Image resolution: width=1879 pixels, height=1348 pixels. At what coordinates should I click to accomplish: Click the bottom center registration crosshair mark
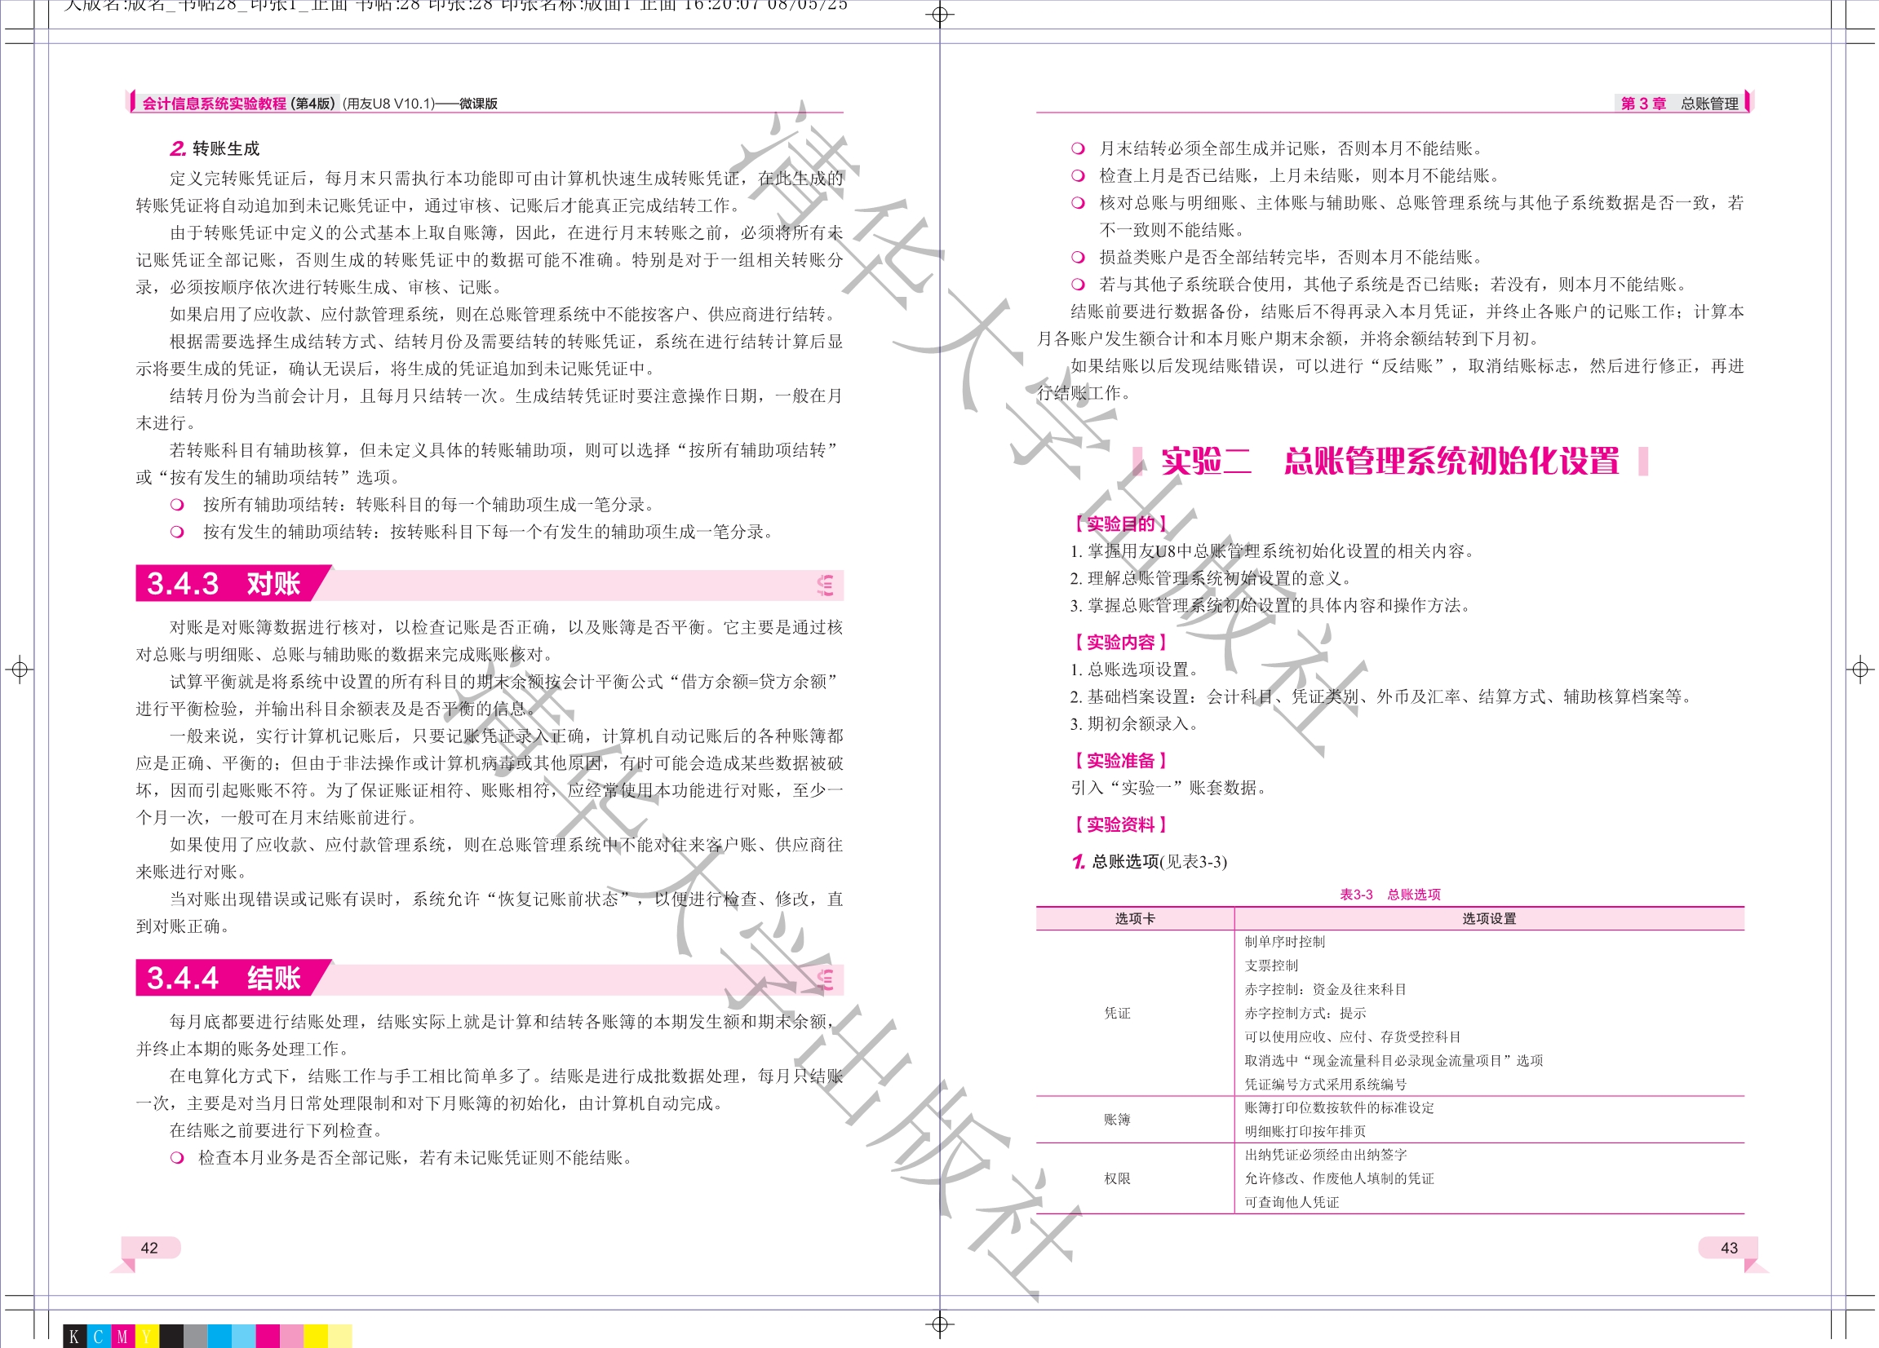(940, 1324)
